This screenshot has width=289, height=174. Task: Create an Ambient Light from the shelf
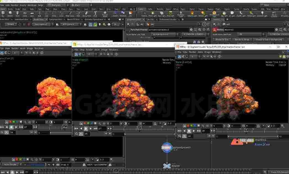[x=262, y=14]
